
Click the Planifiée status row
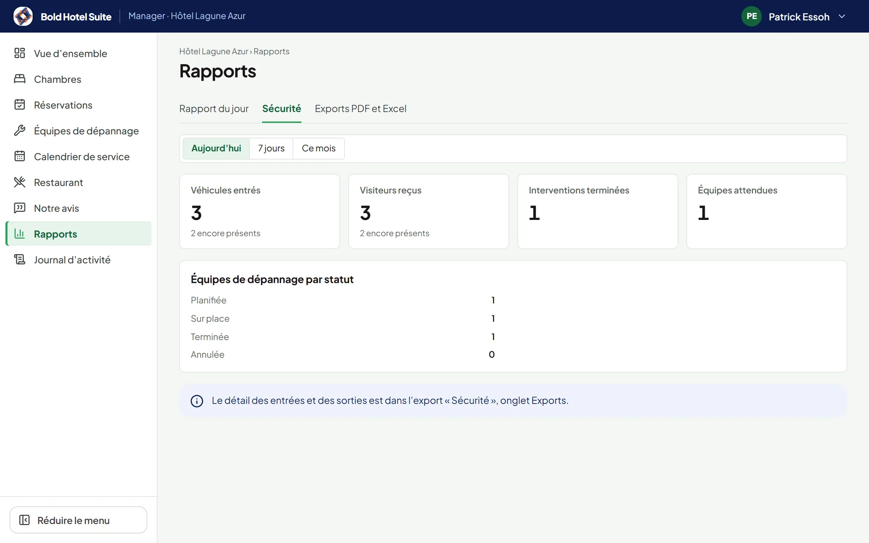tap(343, 300)
